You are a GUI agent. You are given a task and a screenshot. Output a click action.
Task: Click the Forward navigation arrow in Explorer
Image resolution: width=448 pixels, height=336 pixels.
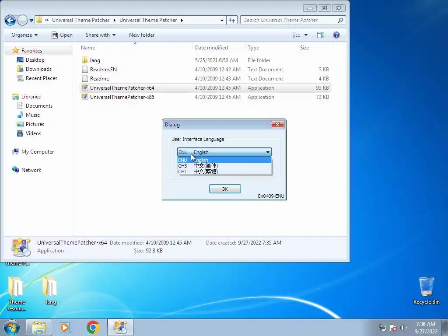[22, 20]
